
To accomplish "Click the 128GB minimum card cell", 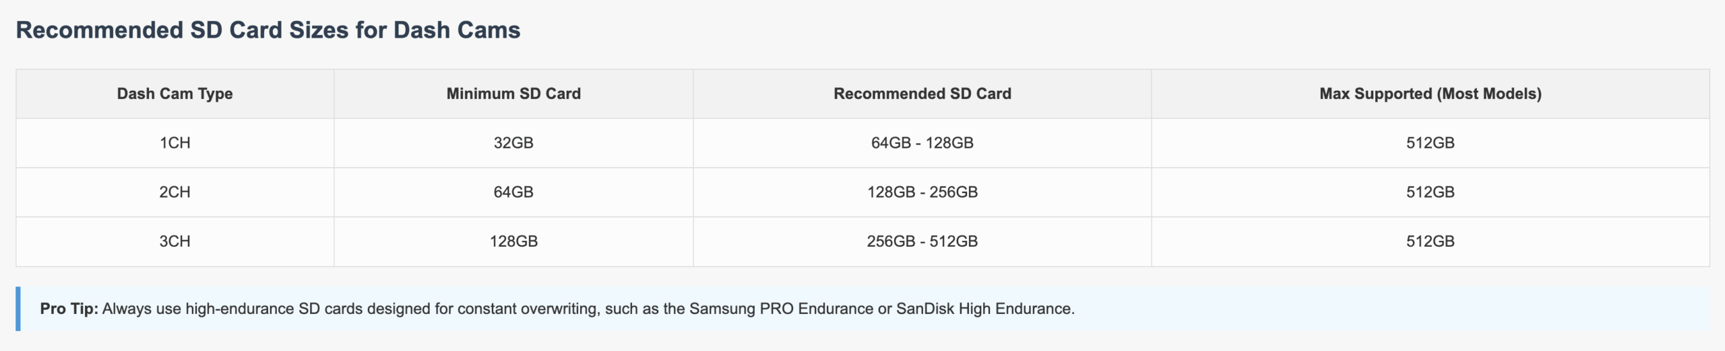I will [513, 241].
